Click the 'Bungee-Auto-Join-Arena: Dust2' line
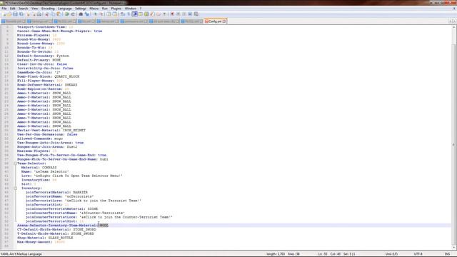 click(x=47, y=147)
